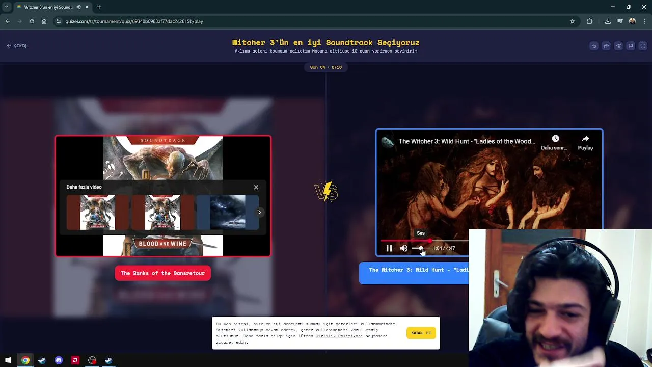Open the tab search dropdown arrow
Screen dimensions: 652x367
click(x=7, y=7)
